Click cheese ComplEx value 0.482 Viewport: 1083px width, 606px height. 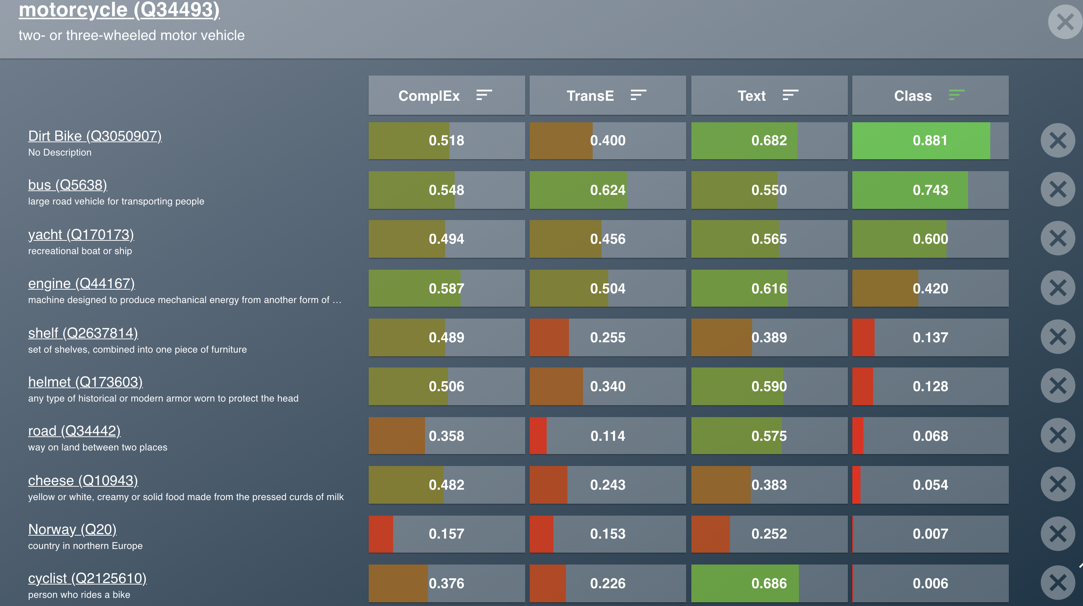(x=447, y=485)
